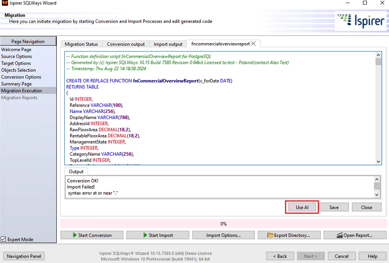Toggle the Expert Mode checkbox

(3, 239)
